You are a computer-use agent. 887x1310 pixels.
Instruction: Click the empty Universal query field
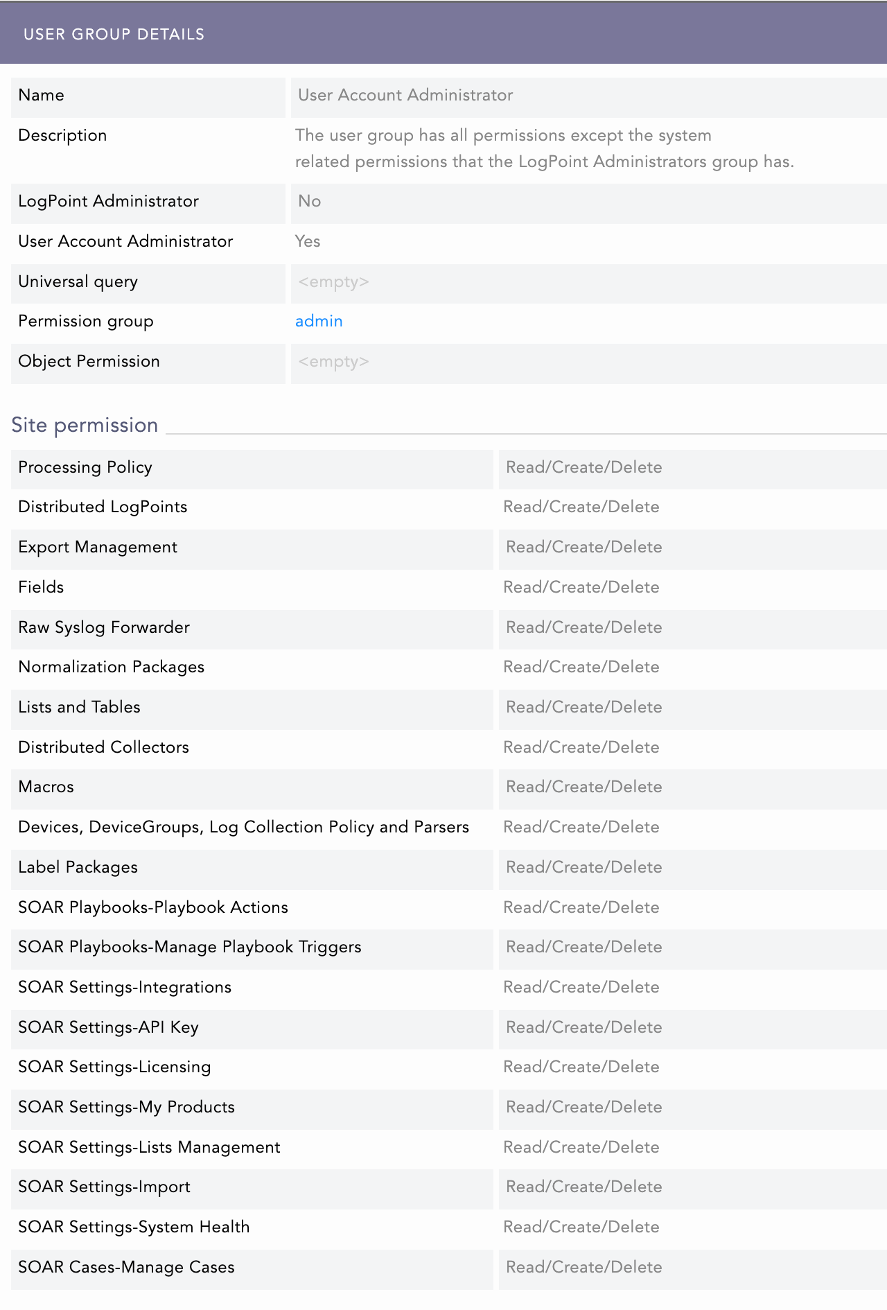[x=333, y=281]
